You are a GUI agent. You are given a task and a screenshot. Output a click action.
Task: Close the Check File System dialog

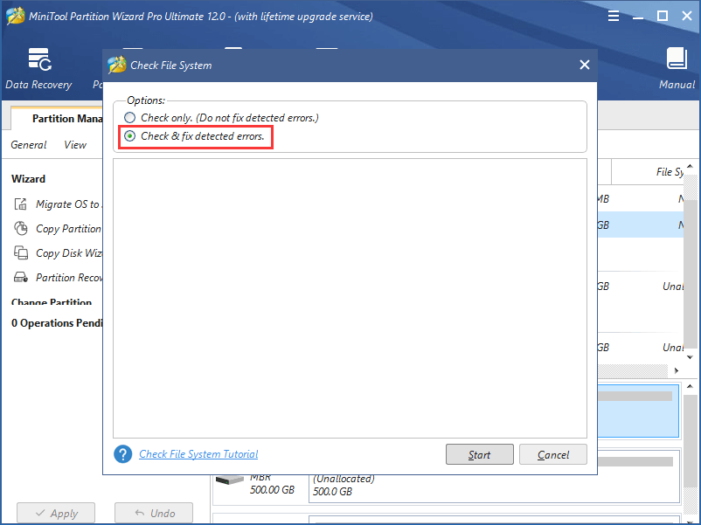coord(585,65)
